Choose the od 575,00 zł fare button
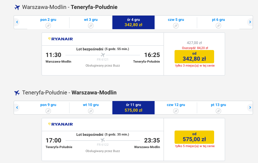The width and height of the screenshot is (258, 163). (194, 137)
